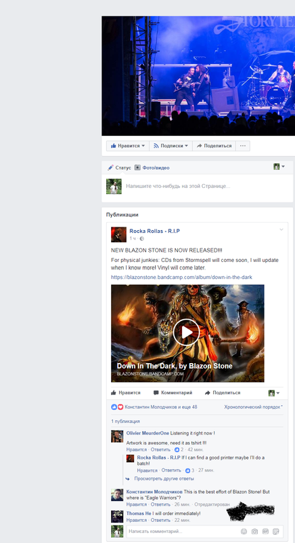The height and width of the screenshot is (543, 295).
Task: Open Olivier MeurderOne profile link
Action: (x=147, y=433)
